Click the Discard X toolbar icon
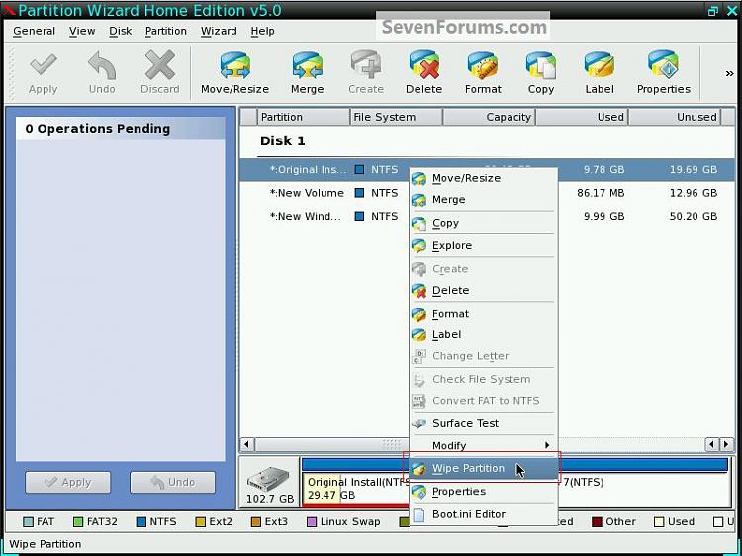Viewport: 742px width, 556px height. [x=160, y=65]
